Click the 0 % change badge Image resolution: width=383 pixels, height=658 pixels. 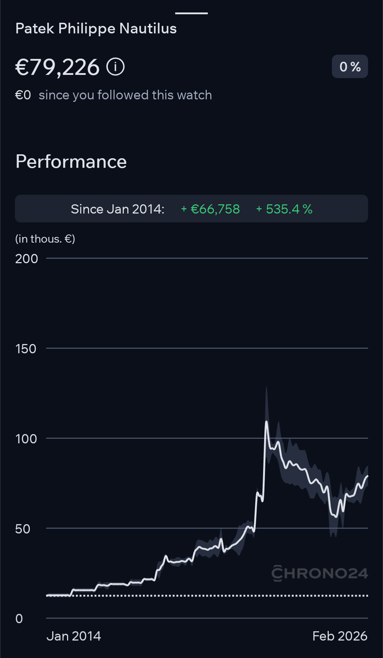tap(350, 67)
